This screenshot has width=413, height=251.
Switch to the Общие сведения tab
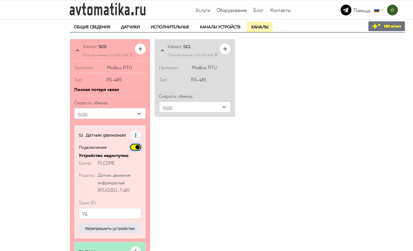[92, 27]
